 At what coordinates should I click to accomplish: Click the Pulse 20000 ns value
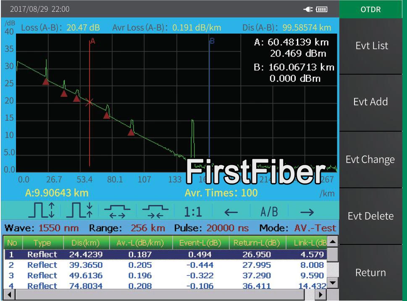pyautogui.click(x=228, y=228)
